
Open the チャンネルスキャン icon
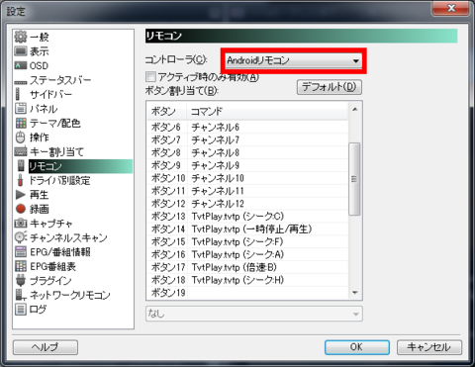[21, 237]
